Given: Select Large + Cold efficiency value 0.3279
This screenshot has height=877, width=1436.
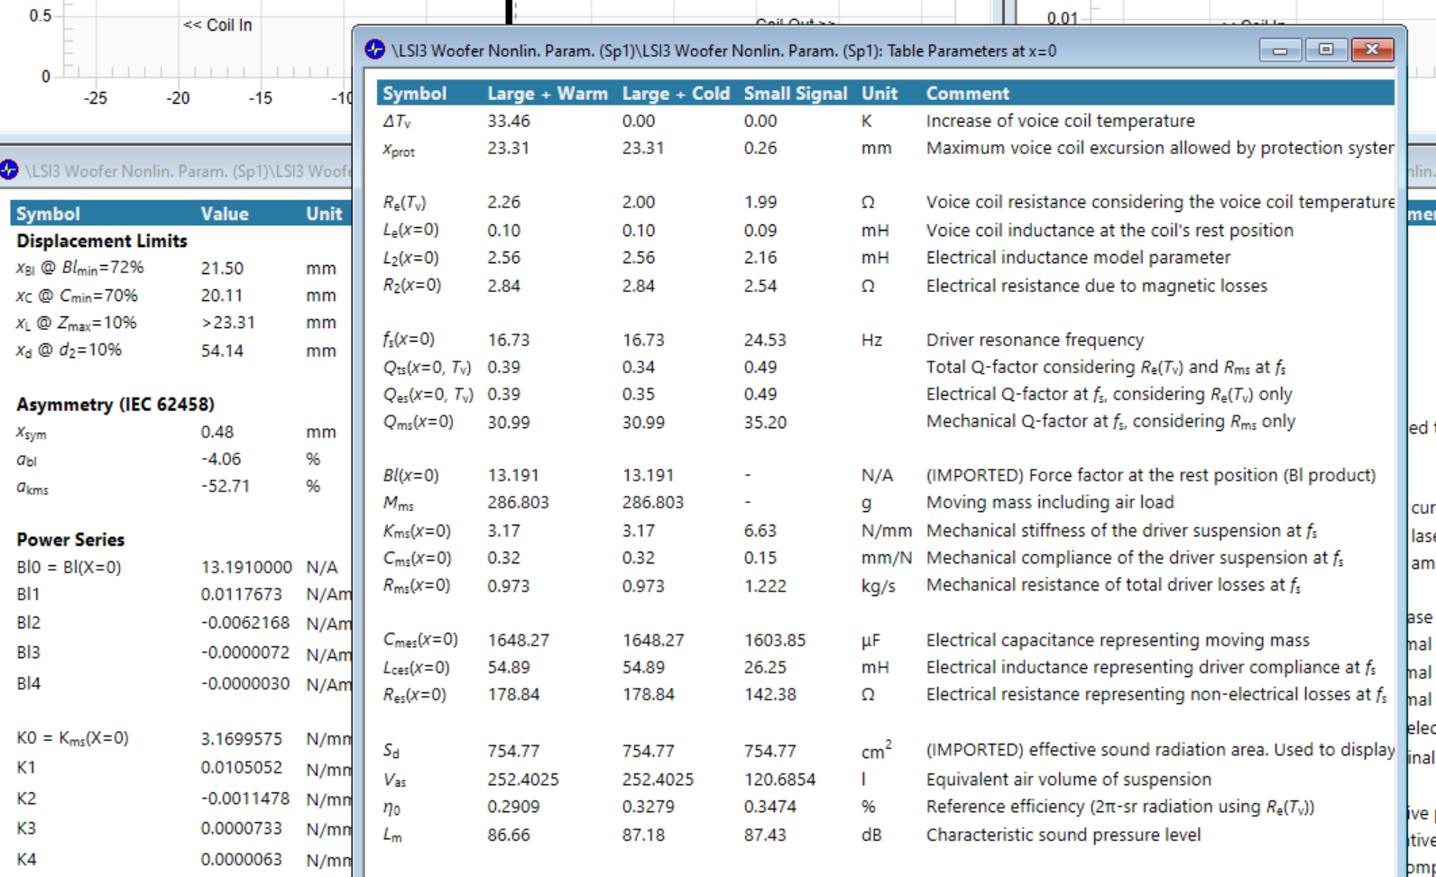Looking at the screenshot, I should click(x=648, y=807).
